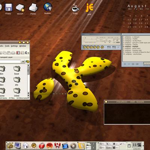Screen dimensions: 150x150
Task: Expand the Konqueror toolbar overflow chevron
Action: 28,53
